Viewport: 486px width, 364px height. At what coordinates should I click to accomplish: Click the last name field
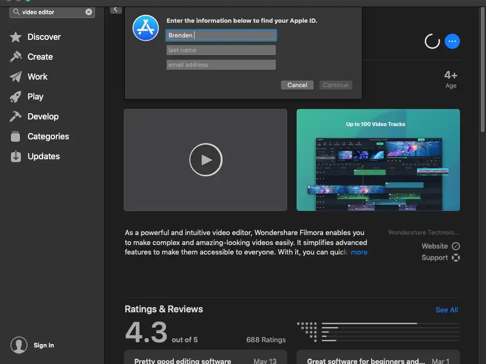point(221,50)
